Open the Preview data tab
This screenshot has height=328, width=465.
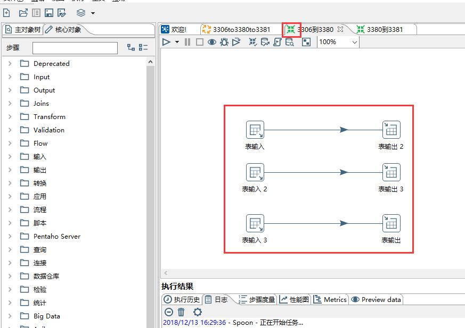coord(376,299)
